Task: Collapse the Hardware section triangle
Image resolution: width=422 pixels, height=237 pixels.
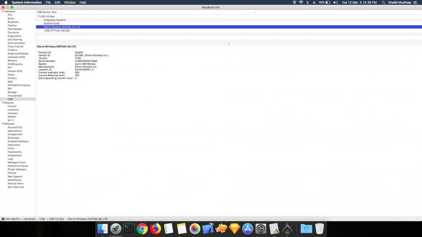Action: tap(3, 11)
